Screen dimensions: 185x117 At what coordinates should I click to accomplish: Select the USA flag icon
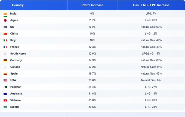5,80
